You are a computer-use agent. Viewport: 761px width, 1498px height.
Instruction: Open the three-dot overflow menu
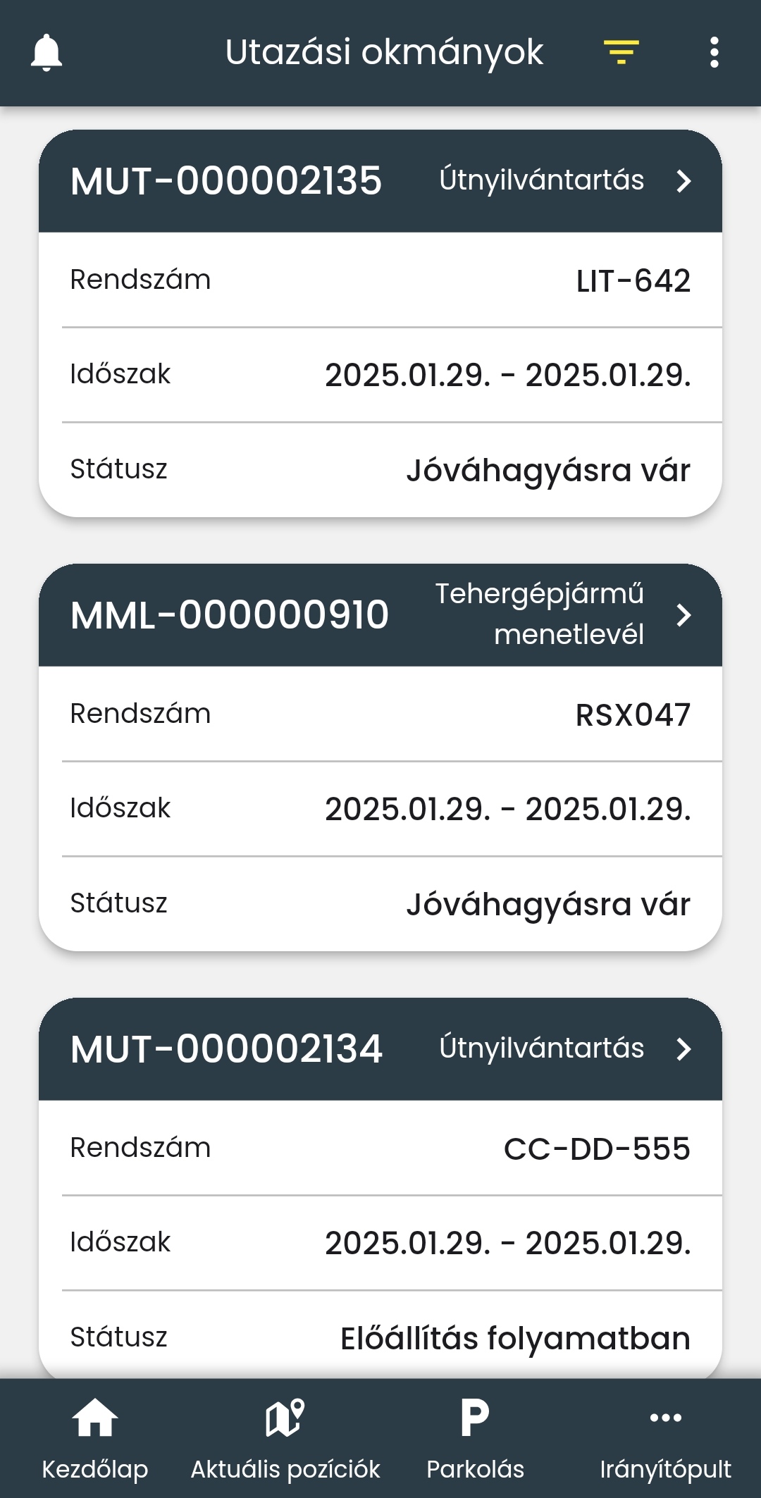coord(714,53)
